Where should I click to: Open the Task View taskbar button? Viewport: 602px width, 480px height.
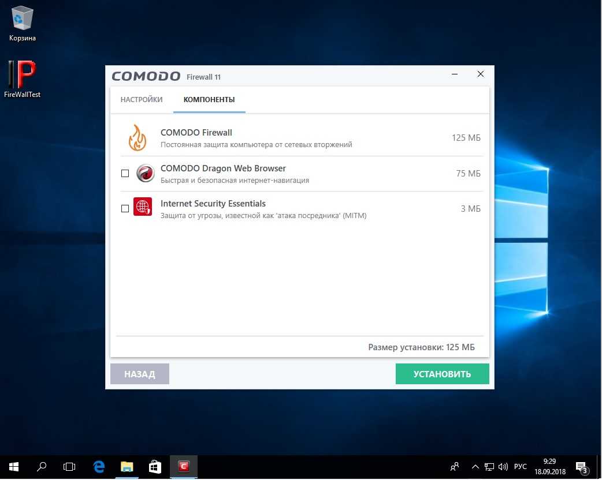69,466
